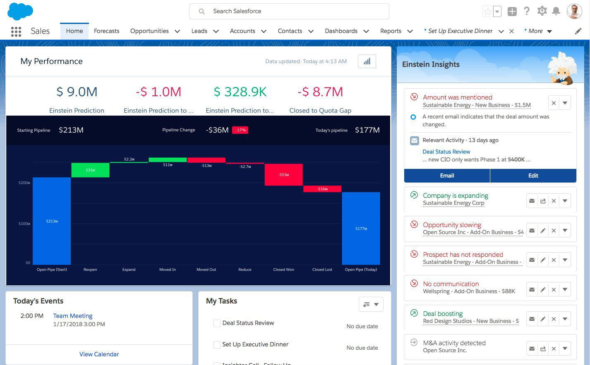Viewport: 590px width, 365px height.
Task: Open the Opportunities tab
Action: point(149,31)
